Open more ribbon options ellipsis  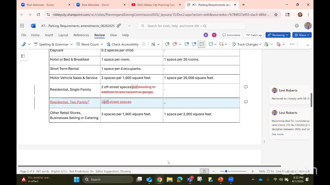coord(292,44)
